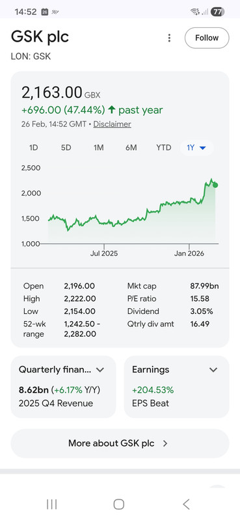Open the 1Y range dropdown

coord(196,148)
